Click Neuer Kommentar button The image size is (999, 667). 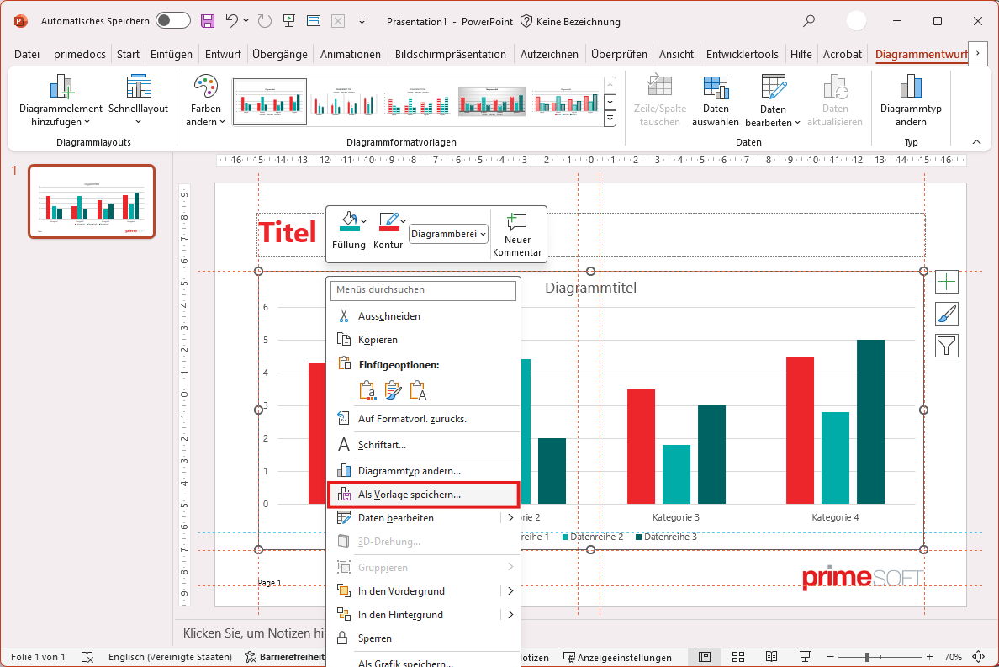click(516, 235)
